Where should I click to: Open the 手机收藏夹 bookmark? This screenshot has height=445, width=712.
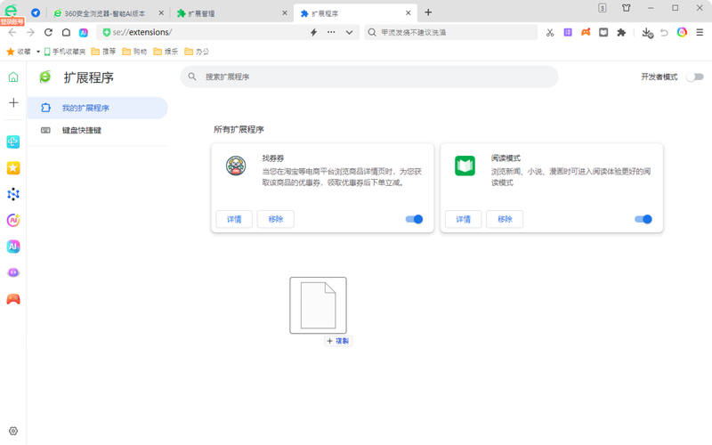click(x=64, y=52)
